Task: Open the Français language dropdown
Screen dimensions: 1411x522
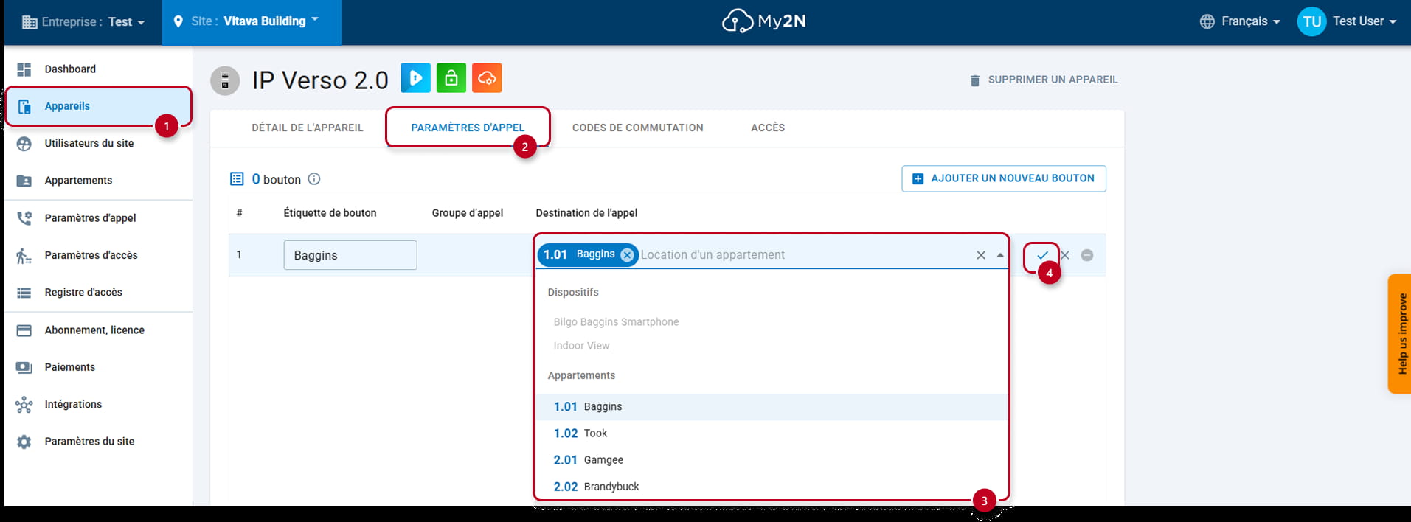Action: coord(1240,21)
